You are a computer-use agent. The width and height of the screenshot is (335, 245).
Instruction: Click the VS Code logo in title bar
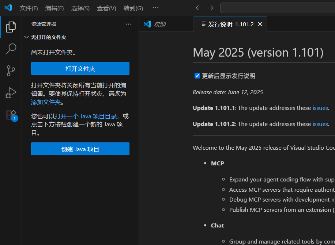point(8,8)
